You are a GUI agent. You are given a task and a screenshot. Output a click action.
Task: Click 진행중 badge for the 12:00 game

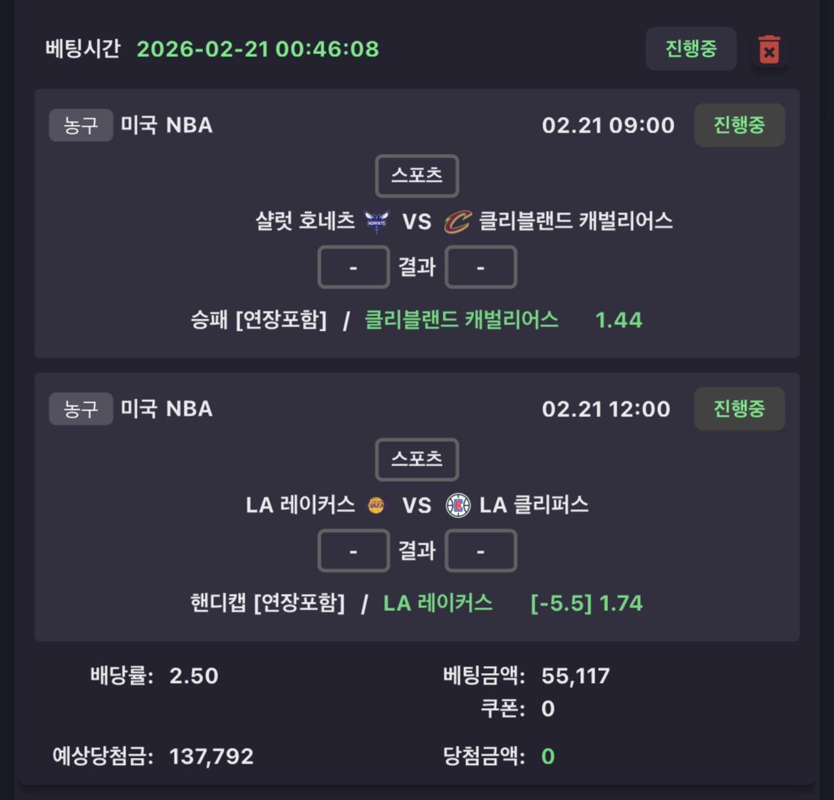[739, 409]
